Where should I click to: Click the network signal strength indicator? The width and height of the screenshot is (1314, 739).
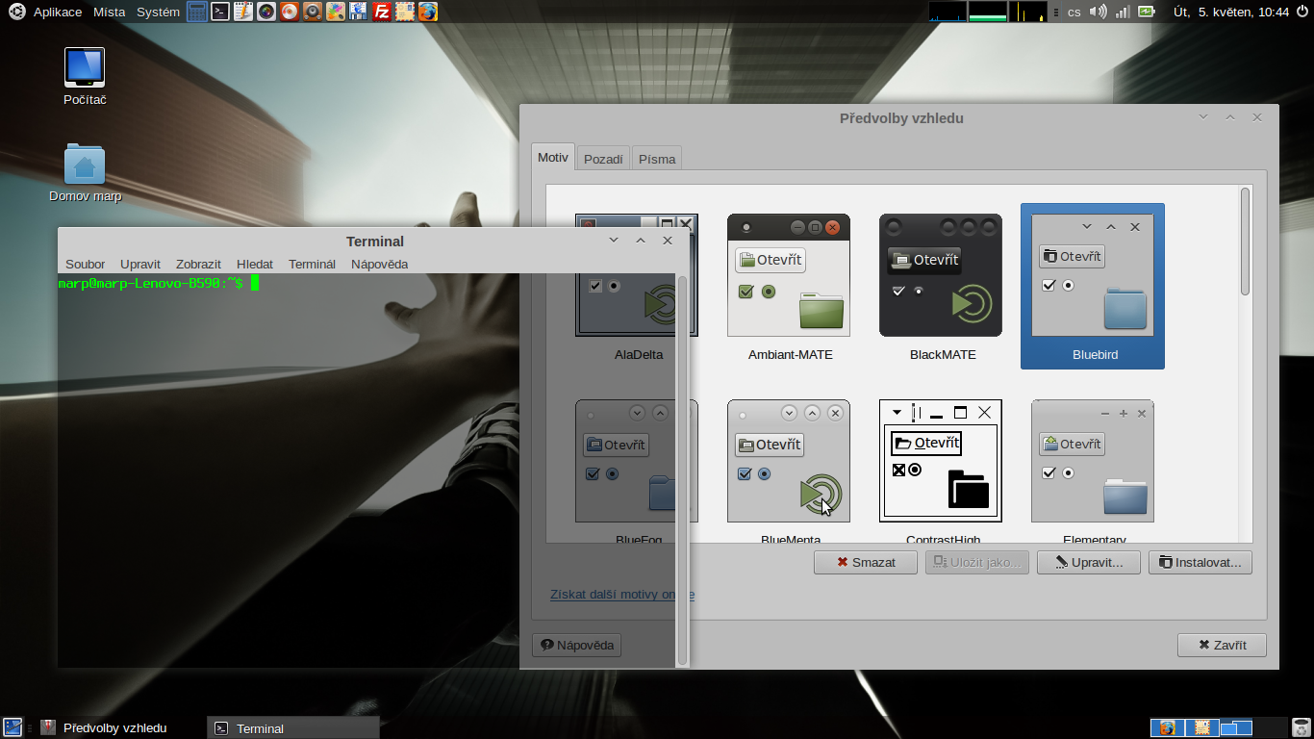click(x=1123, y=12)
